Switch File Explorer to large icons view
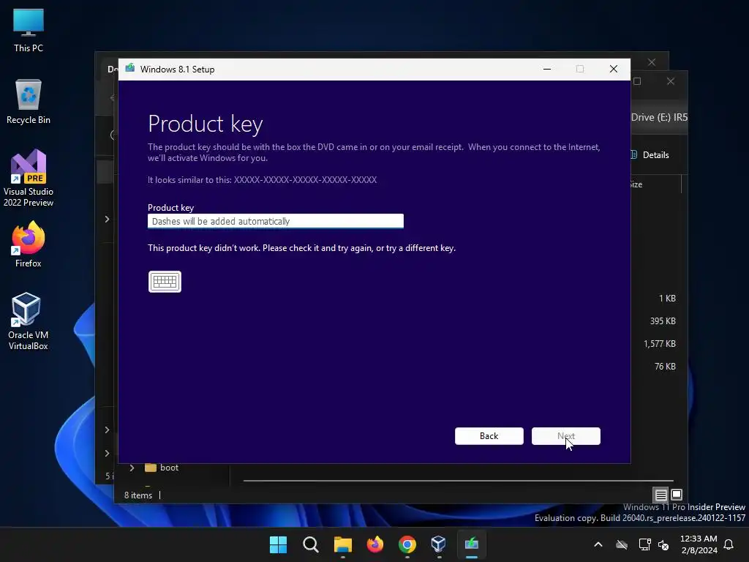 (x=677, y=495)
